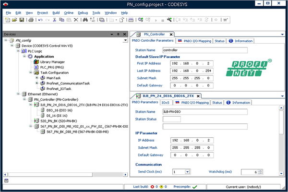Click the Find binoculars icon
The height and width of the screenshot is (192, 288).
click(85, 20)
